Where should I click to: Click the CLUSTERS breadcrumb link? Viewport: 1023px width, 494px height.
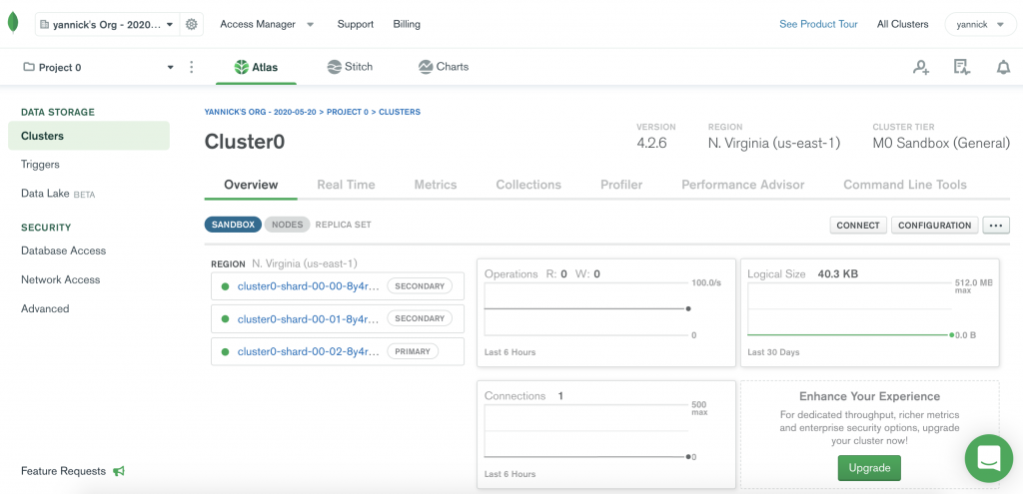(400, 112)
